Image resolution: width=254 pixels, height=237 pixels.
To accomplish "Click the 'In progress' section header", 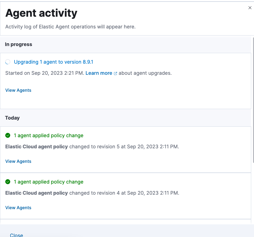I will (18, 44).
